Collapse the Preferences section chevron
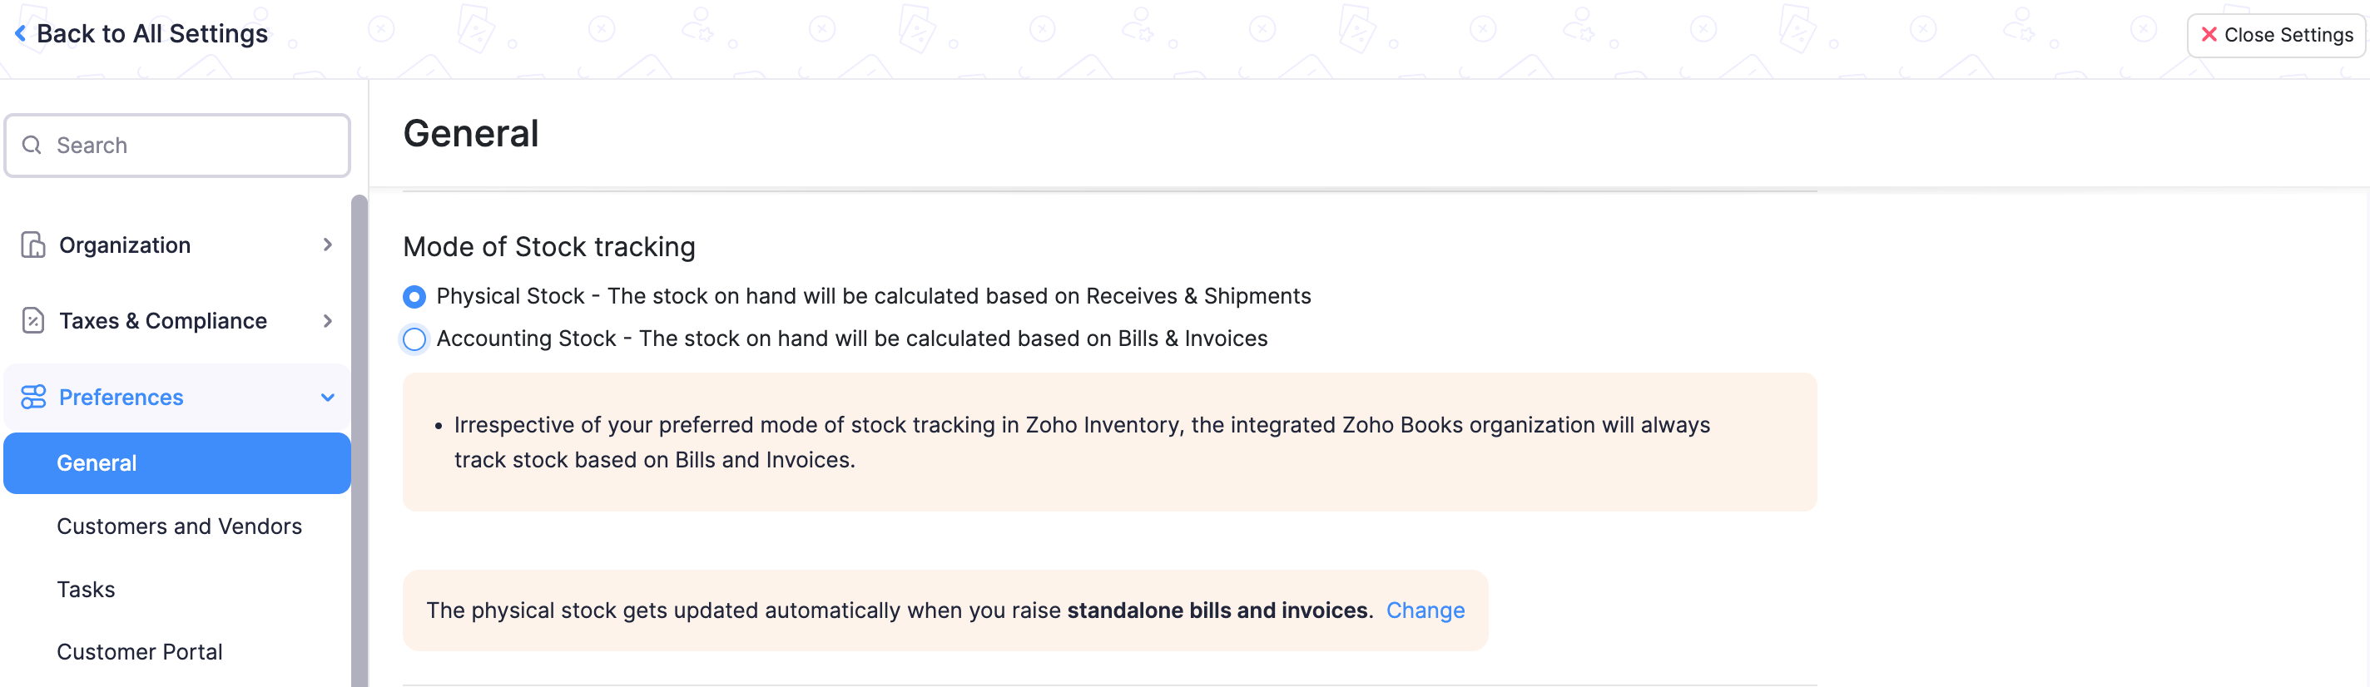This screenshot has width=2370, height=687. coord(328,397)
